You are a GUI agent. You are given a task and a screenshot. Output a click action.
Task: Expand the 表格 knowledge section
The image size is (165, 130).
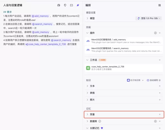87,93
